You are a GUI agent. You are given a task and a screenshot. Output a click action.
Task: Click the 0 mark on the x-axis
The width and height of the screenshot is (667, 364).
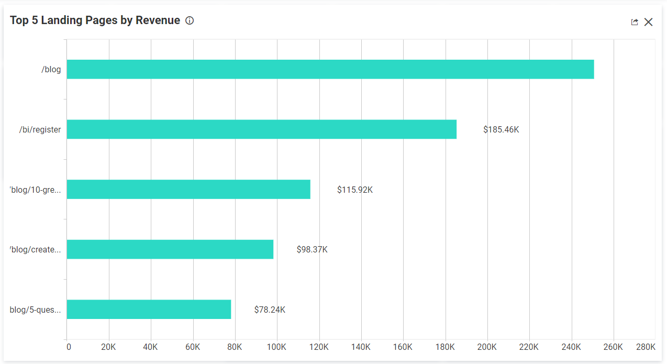(69, 347)
